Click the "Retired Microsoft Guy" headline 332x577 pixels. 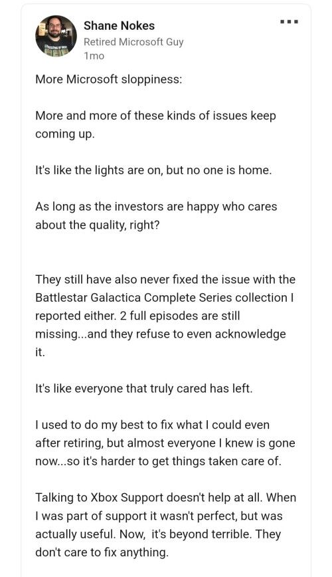coord(133,42)
